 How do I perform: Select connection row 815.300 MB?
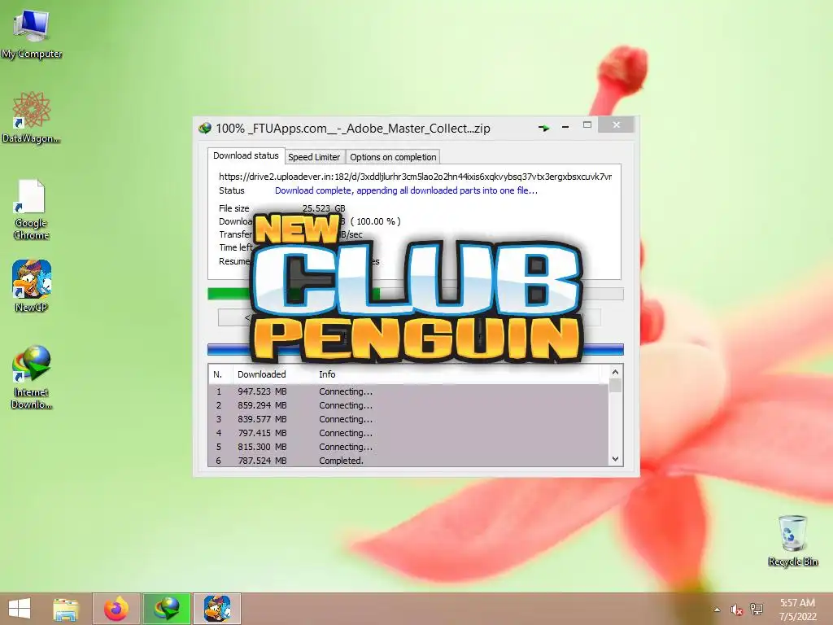pos(408,447)
